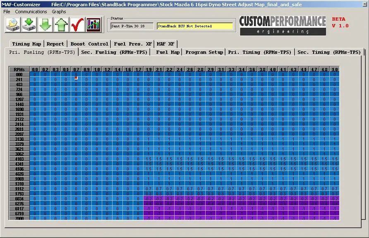Viewport: 369px width, 238px height.
Task: Open the Boost Control tab
Action: point(89,44)
